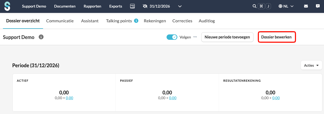Screen dimensions: 324x114
Task: Switch to the Rekeningen tab
Action: (x=155, y=21)
